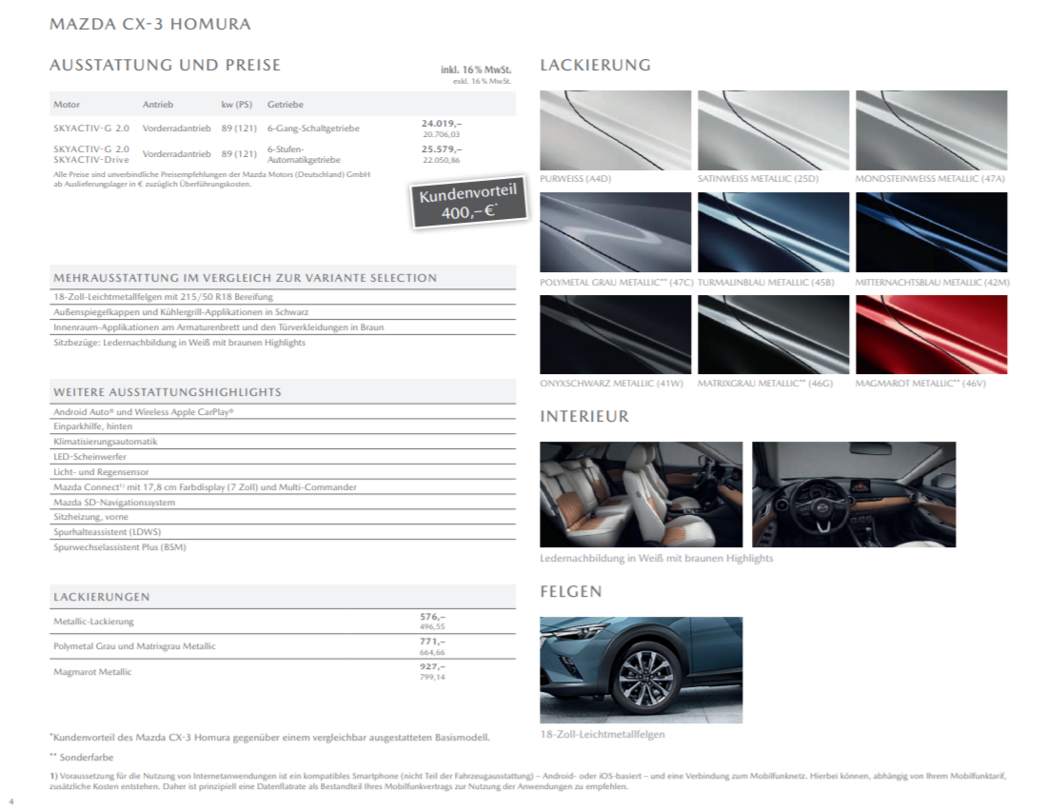Click the Kundenvorteil 400,– € badge
Screen dimensions: 1046x810
(x=468, y=203)
